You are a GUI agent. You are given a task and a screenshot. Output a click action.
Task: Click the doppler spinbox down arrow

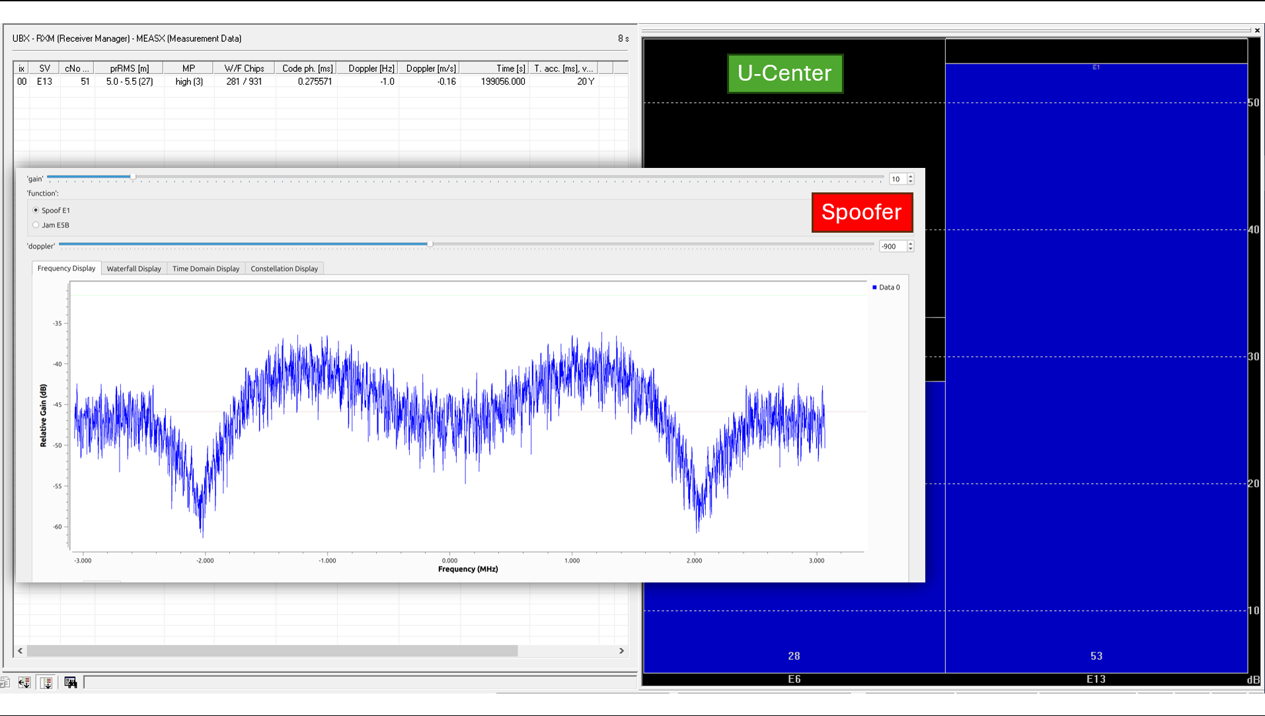point(911,249)
